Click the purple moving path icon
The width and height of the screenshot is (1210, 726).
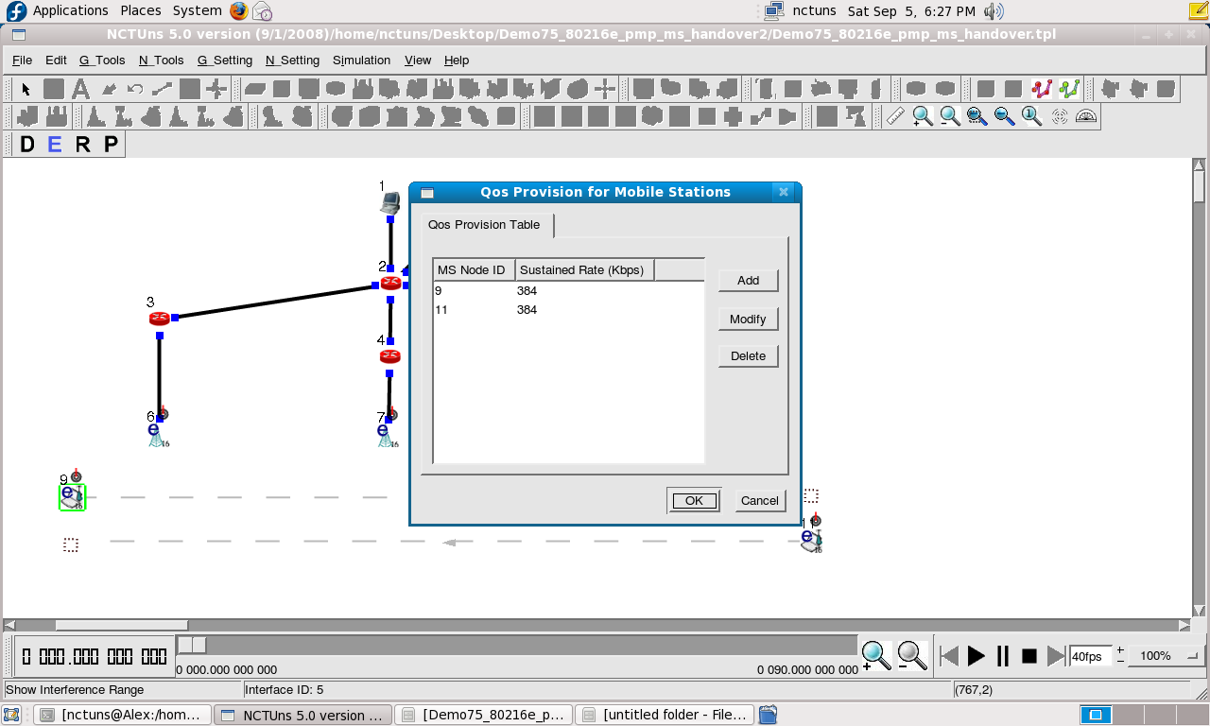pyautogui.click(x=1042, y=89)
